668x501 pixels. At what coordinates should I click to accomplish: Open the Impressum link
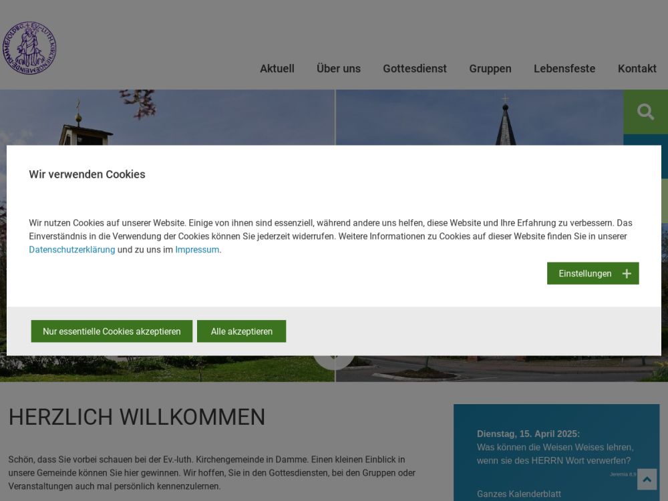(x=197, y=250)
